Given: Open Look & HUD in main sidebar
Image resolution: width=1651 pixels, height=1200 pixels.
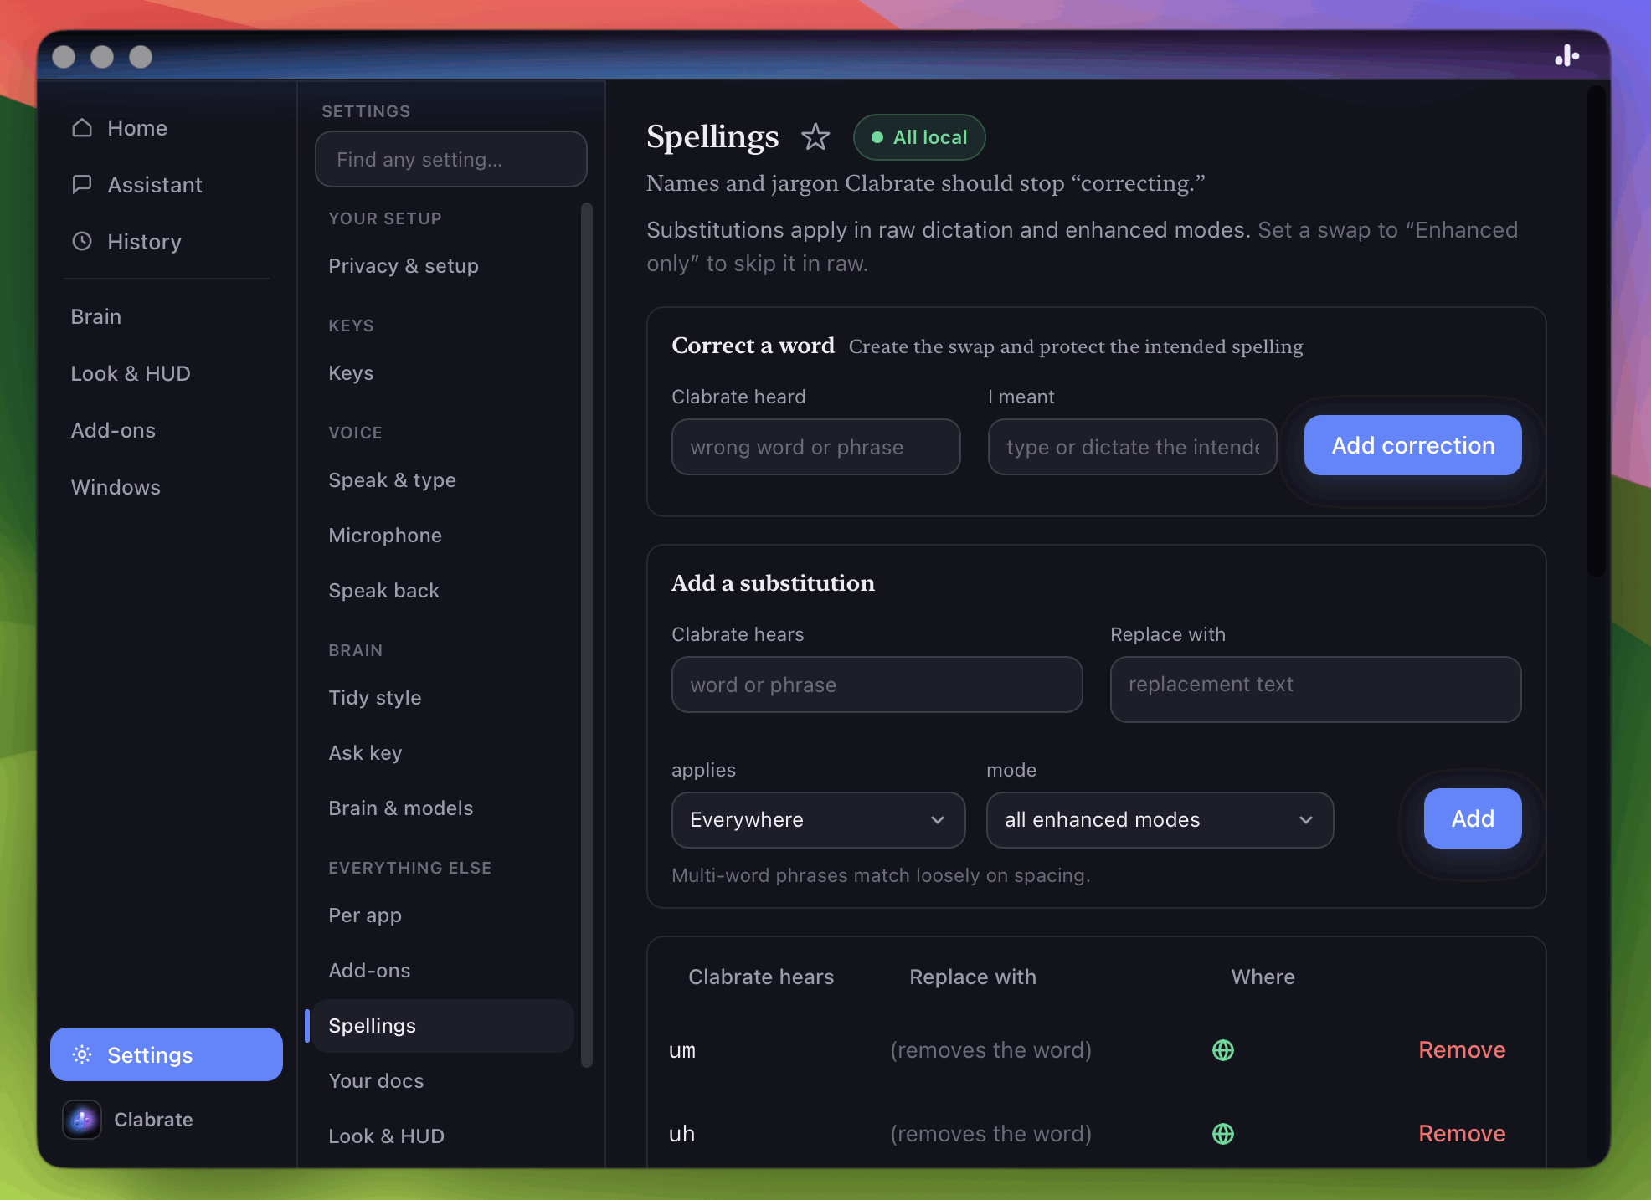Looking at the screenshot, I should [x=131, y=373].
